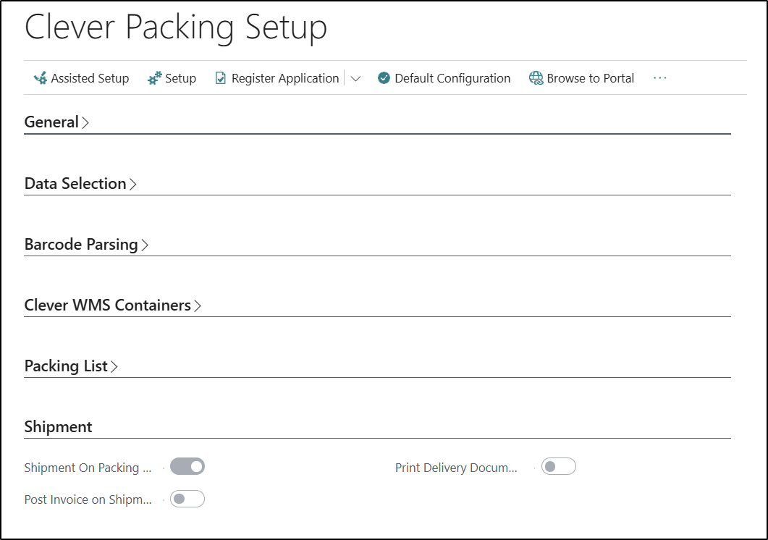Expand the Packing List section
768x540 pixels.
point(70,366)
